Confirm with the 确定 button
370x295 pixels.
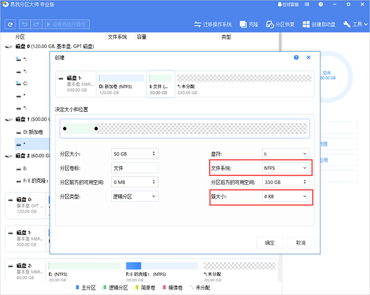[269, 242]
